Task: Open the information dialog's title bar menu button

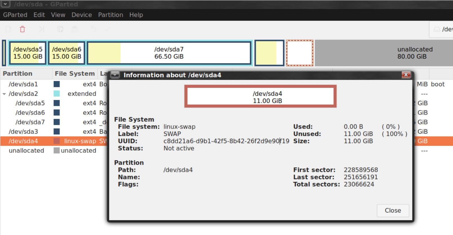Action: (115, 75)
